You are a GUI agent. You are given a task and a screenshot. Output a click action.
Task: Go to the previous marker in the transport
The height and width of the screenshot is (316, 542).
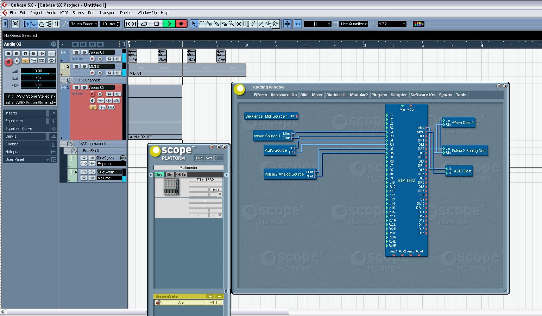pos(128,24)
